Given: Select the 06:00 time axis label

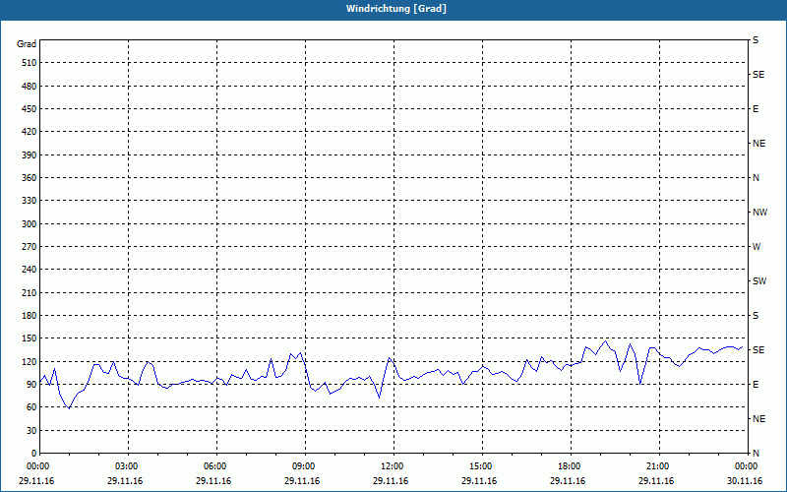Looking at the screenshot, I should pyautogui.click(x=216, y=466).
